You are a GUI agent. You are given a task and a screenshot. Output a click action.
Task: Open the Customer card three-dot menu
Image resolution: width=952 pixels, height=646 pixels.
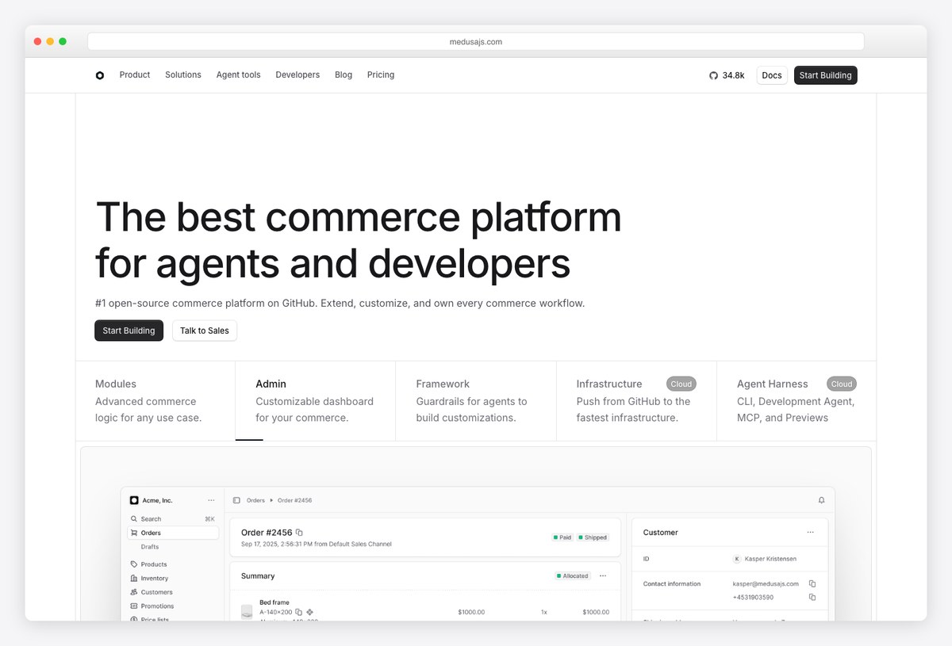[x=810, y=533]
